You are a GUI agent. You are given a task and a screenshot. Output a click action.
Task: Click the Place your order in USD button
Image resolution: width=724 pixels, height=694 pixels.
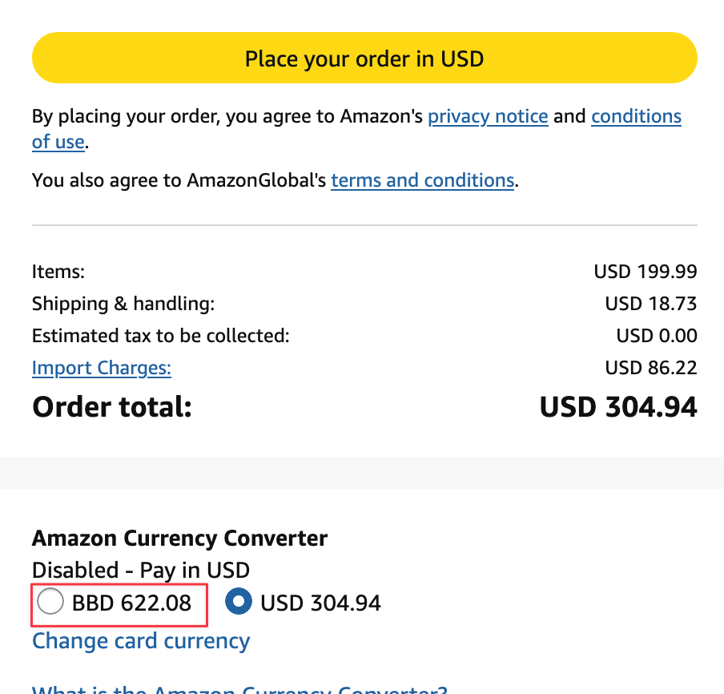(364, 58)
